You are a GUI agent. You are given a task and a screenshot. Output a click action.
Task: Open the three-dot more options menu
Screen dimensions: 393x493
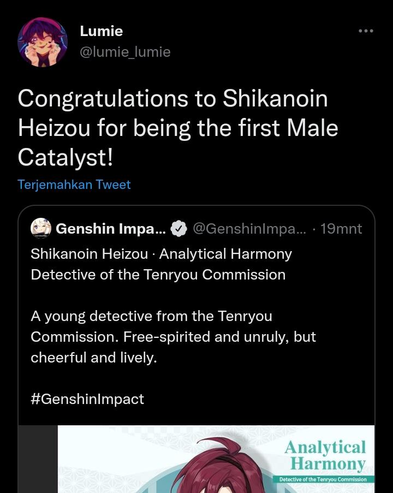[366, 31]
